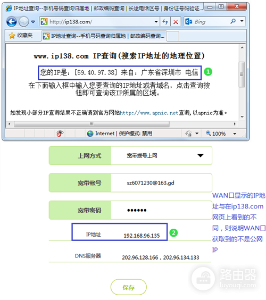
Task: Click the 保存 save button
Action: click(129, 287)
